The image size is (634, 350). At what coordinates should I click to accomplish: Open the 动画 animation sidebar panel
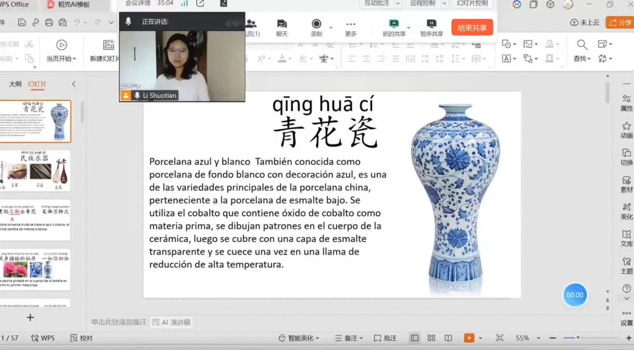[x=626, y=130]
